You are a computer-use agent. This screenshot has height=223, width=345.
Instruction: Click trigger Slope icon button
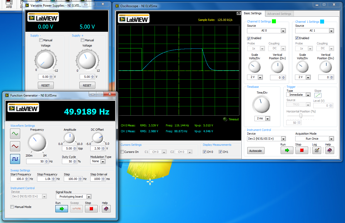point(318,95)
